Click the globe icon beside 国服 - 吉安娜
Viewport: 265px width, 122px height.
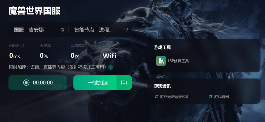click(x=63, y=30)
